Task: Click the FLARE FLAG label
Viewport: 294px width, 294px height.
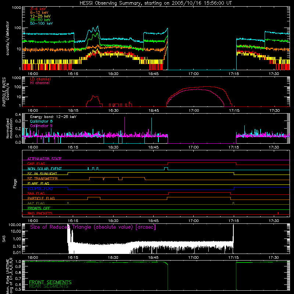Action: tap(38, 183)
